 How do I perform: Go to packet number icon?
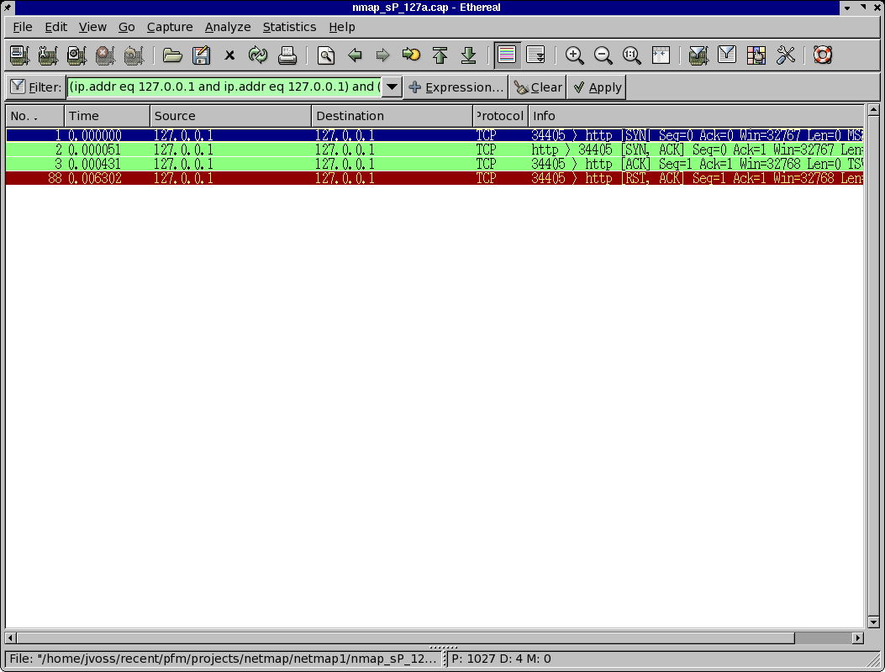[x=412, y=55]
